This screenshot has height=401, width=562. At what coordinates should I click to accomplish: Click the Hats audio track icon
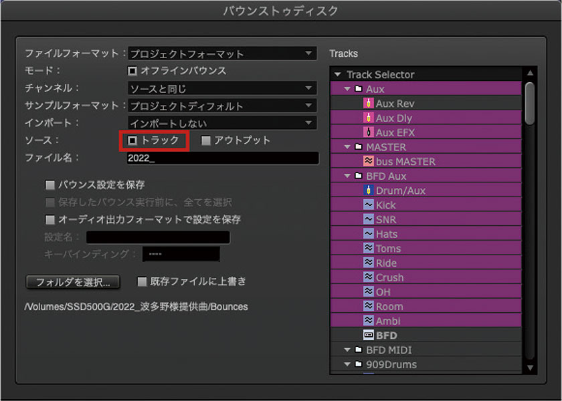[369, 234]
